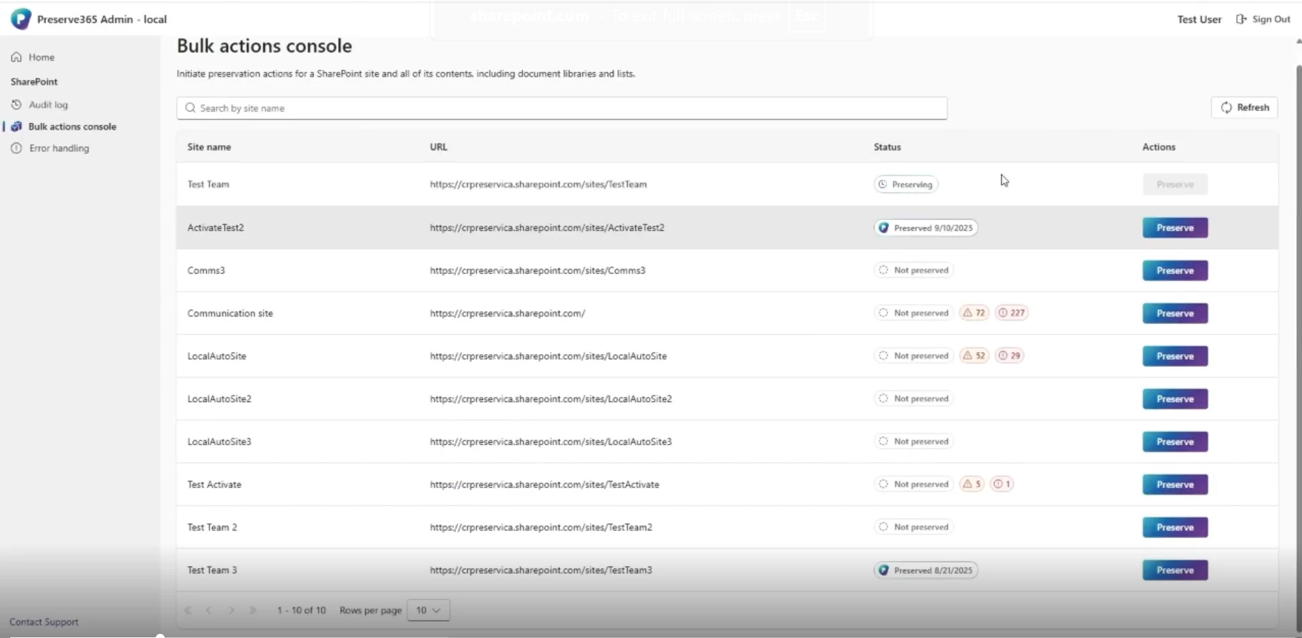Click the warning badge showing 52
This screenshot has width=1302, height=638.
point(974,356)
